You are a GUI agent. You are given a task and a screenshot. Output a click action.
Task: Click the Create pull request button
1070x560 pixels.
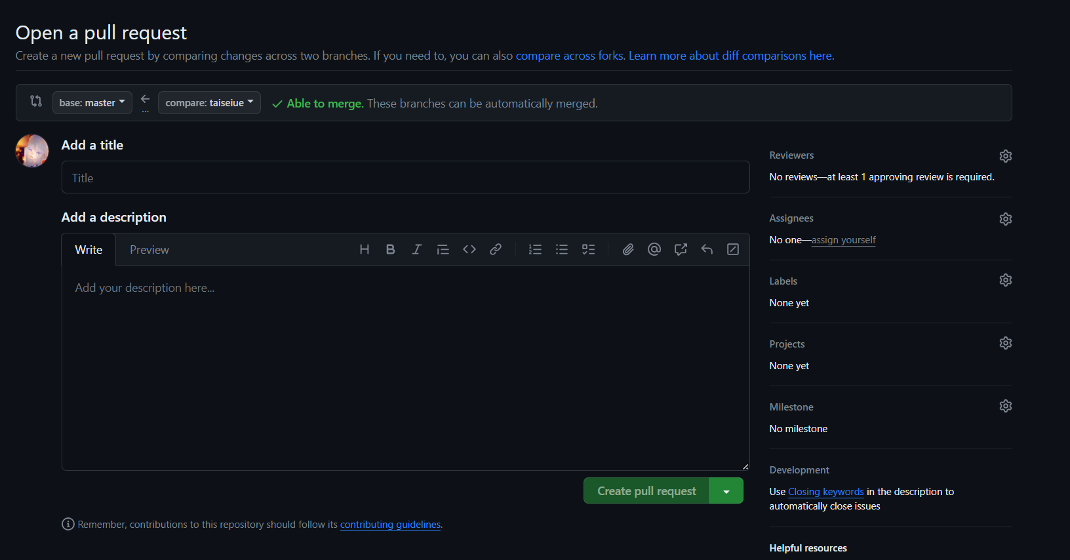tap(646, 491)
